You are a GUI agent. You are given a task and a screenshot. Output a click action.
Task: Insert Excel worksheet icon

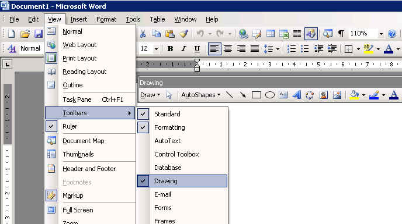click(284, 34)
